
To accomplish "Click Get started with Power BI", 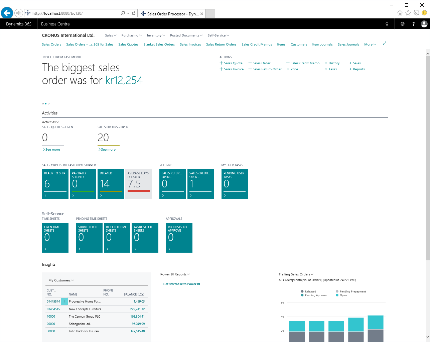I will [x=182, y=284].
